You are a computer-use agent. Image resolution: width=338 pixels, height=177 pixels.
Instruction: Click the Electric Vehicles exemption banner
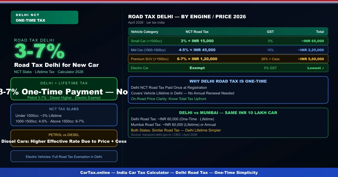pyautogui.click(x=64, y=156)
